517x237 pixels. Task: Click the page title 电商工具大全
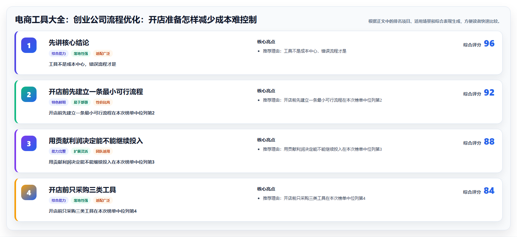click(x=136, y=20)
